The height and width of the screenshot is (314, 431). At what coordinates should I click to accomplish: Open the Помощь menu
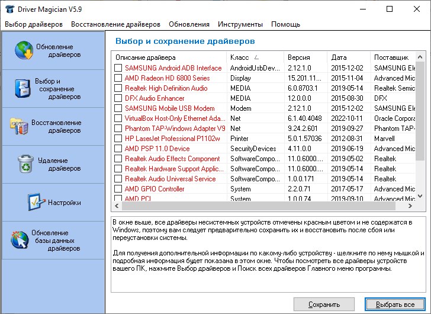point(285,24)
